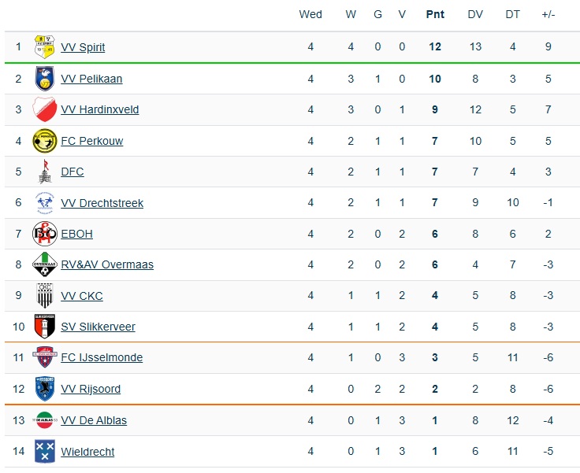Click the Wieldrecht blue shield logo

pyautogui.click(x=44, y=451)
